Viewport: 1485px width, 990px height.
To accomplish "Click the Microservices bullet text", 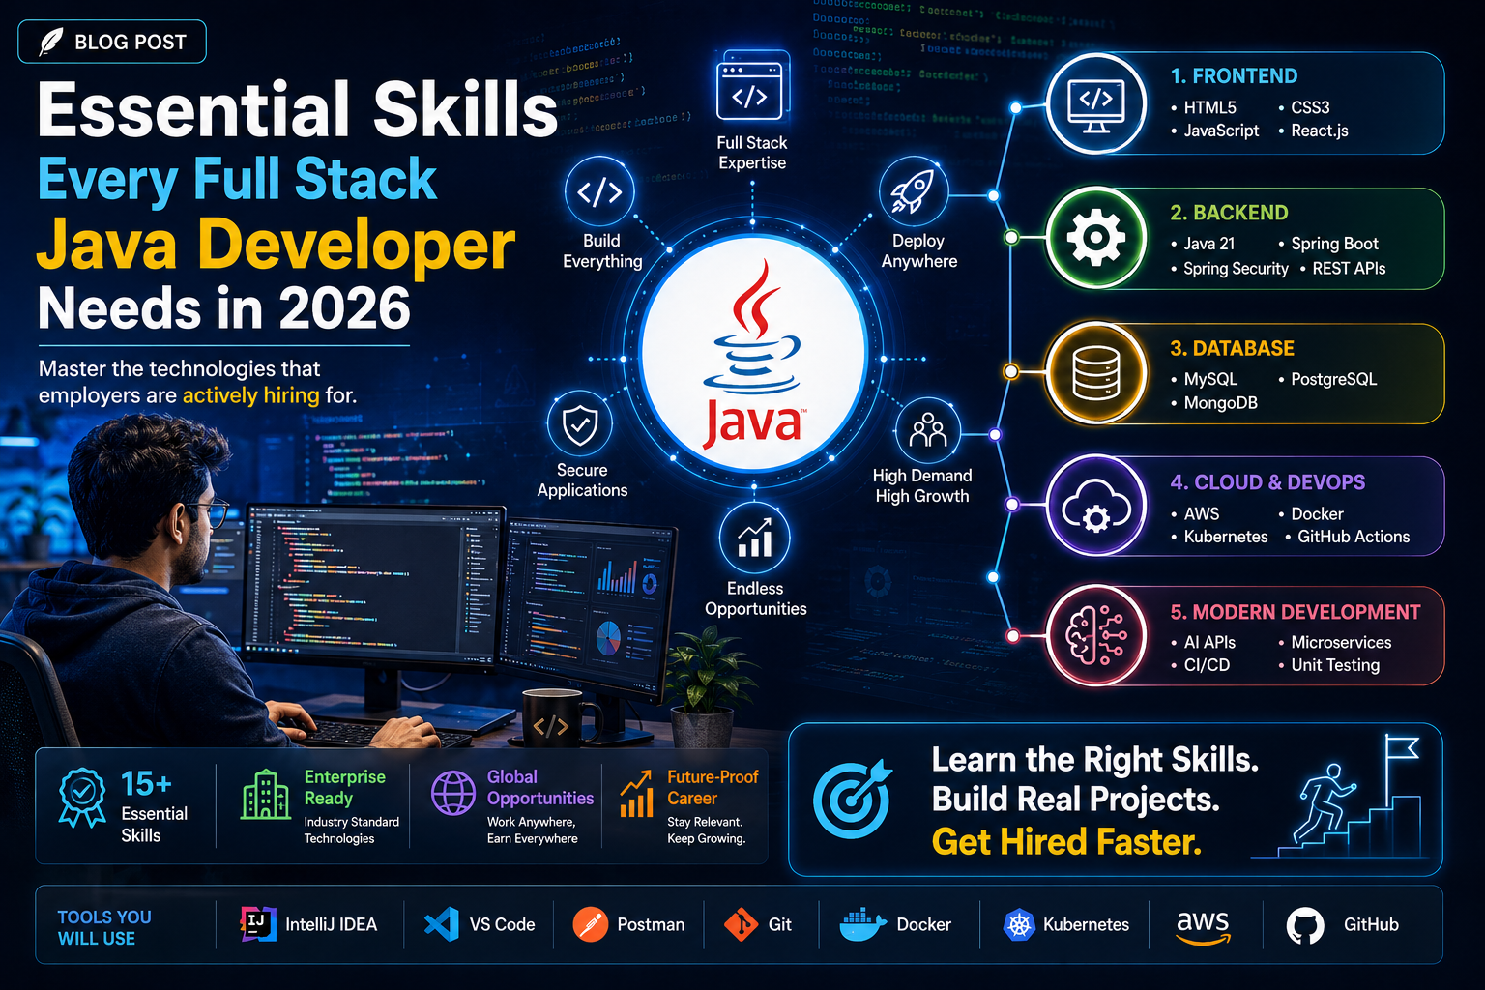I will click(1341, 642).
